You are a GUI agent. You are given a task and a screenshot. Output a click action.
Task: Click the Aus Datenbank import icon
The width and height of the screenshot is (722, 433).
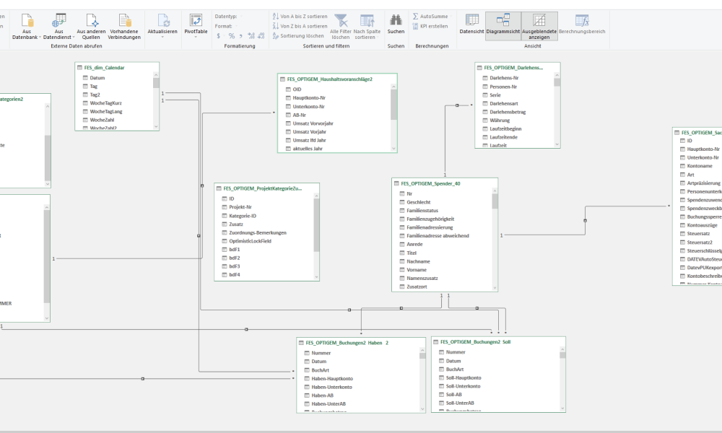coord(27,21)
